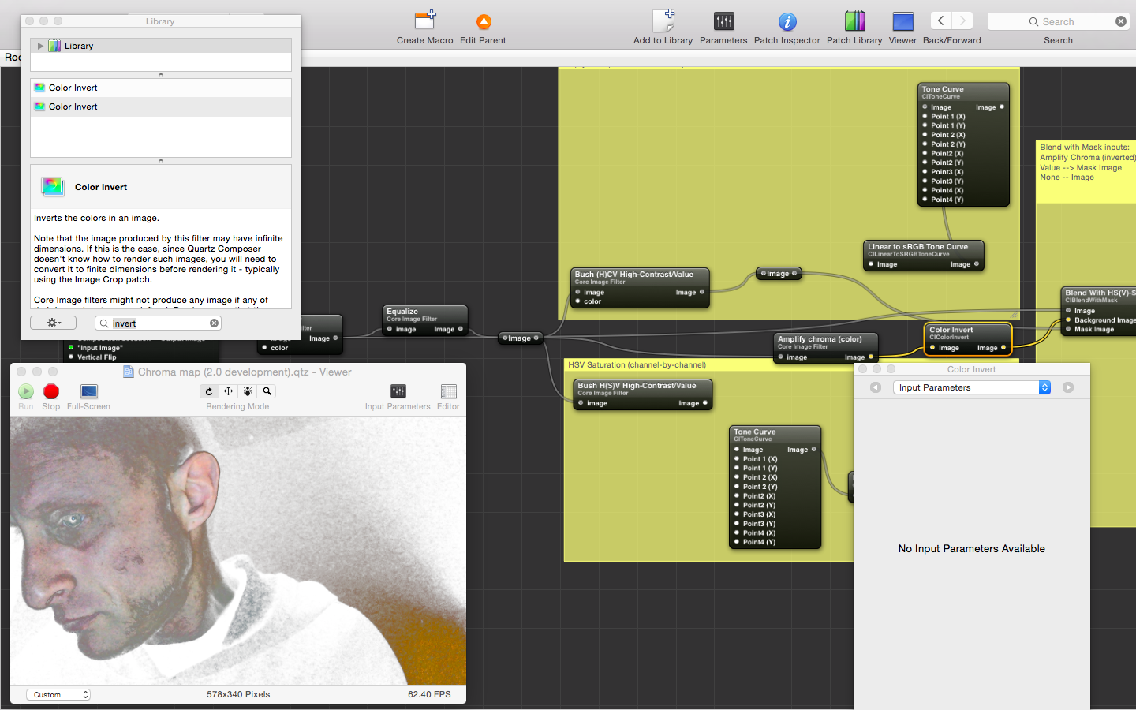Click the Color Invert icon in the description pane
The image size is (1136, 710).
coord(52,187)
